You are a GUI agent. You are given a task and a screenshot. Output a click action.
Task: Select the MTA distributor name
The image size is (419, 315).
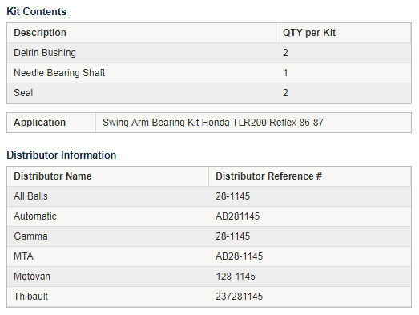pos(23,256)
